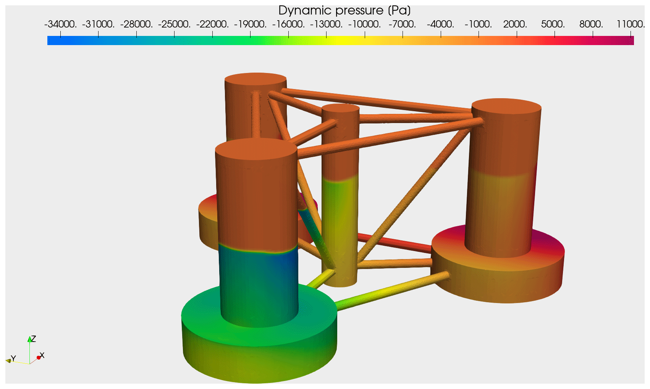This screenshot has width=650, height=389.
Task: Click the top cap of the right column
Action: pos(506,107)
